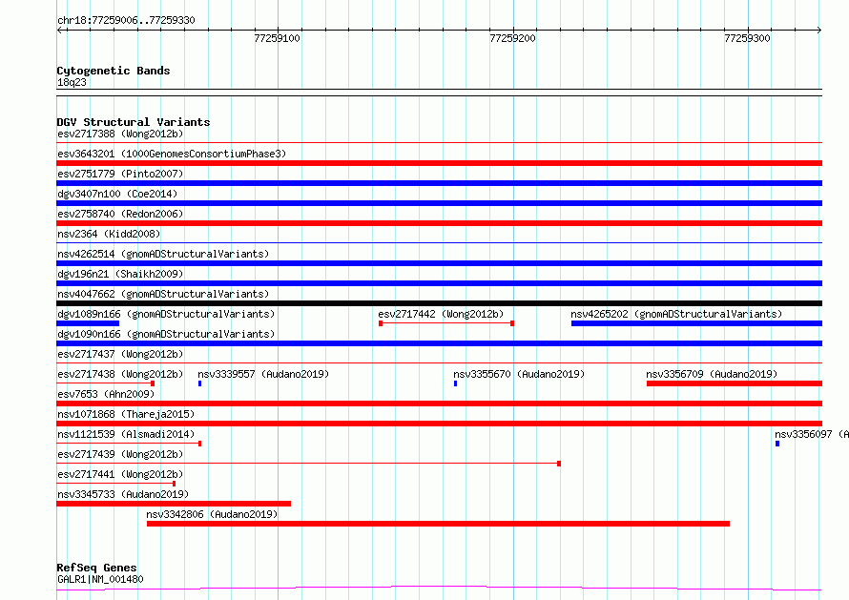
Task: Select nsv3339557 (Audano2019) label
Action: [263, 374]
